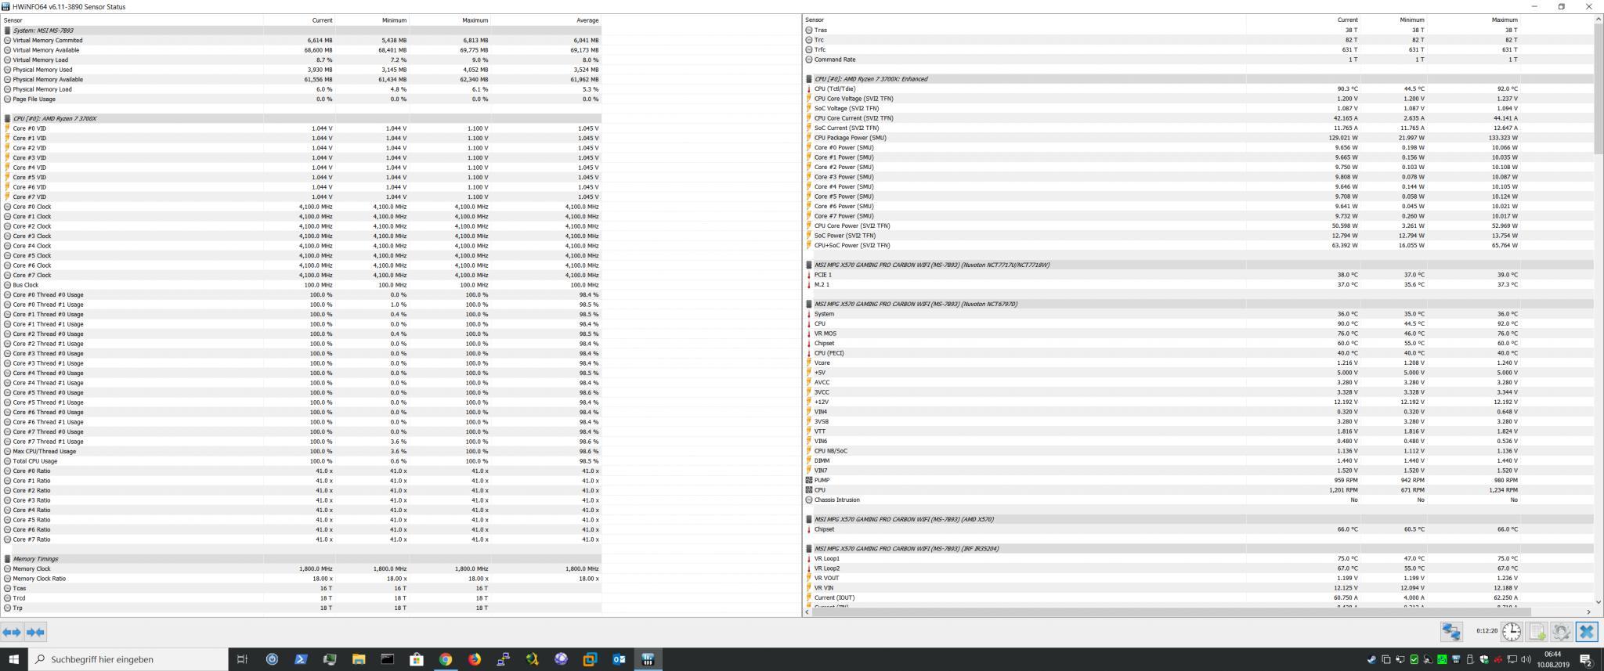This screenshot has width=1604, height=671.
Task: Collapse the IRF IR35204 sensor group
Action: coord(1198,549)
